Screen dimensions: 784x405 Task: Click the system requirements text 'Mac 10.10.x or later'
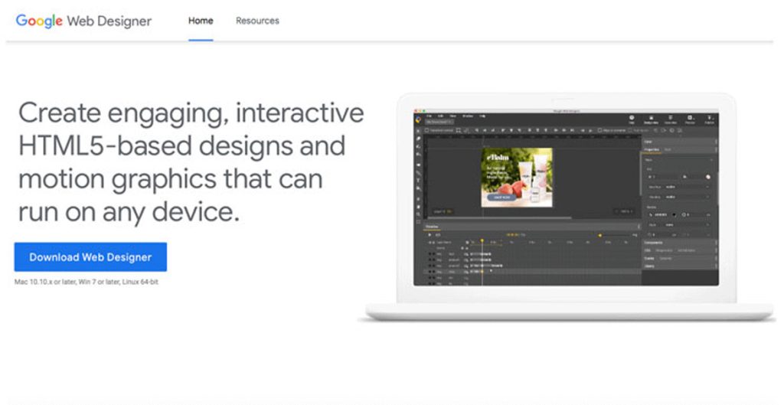point(45,282)
